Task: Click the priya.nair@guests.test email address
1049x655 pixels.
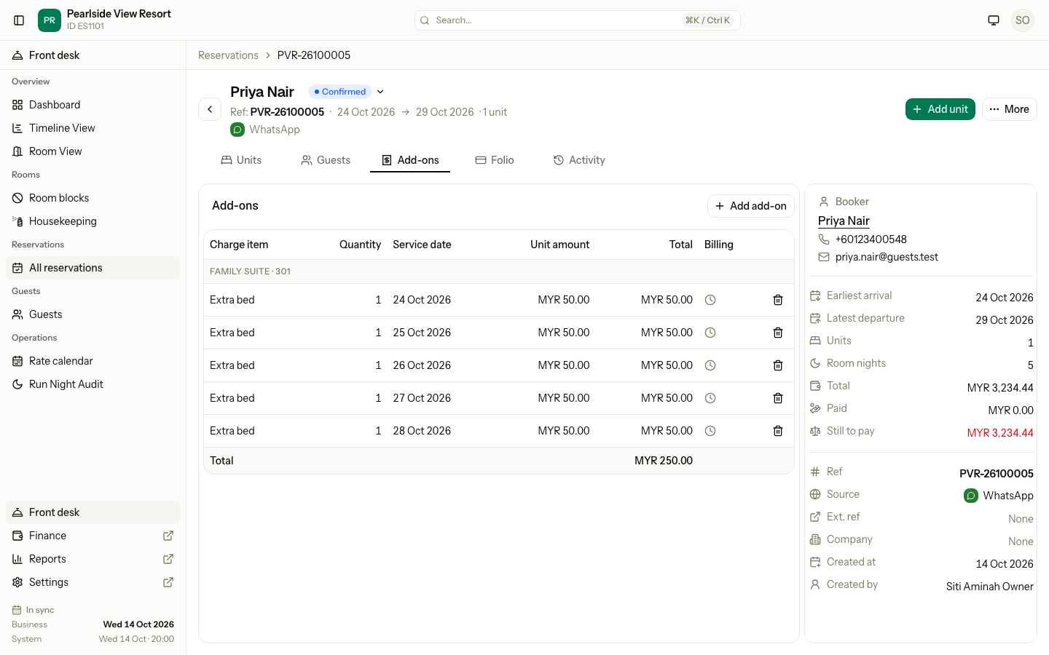Action: pos(887,257)
